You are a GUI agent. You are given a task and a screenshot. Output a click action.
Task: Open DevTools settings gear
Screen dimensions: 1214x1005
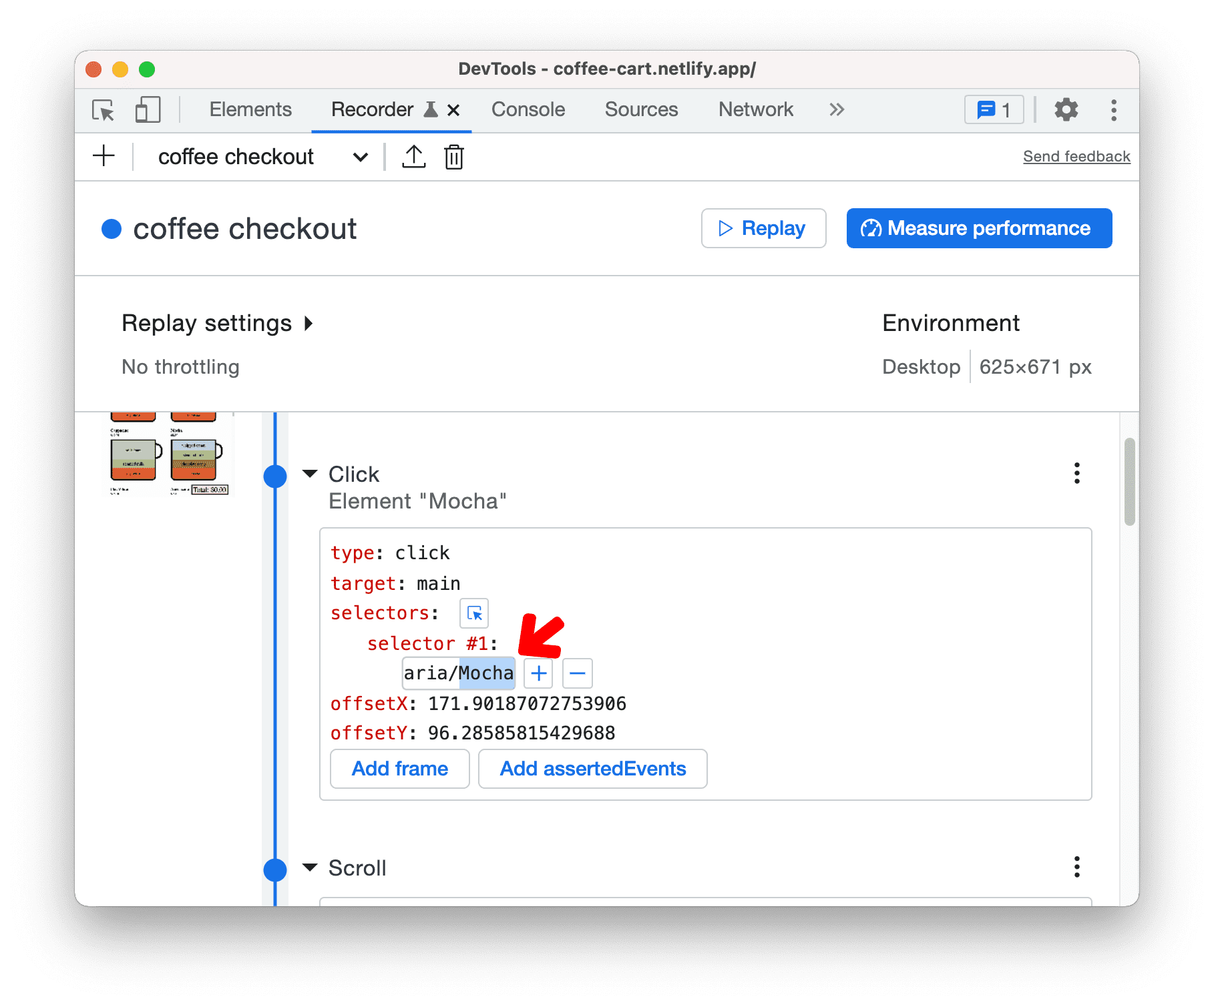(1066, 110)
